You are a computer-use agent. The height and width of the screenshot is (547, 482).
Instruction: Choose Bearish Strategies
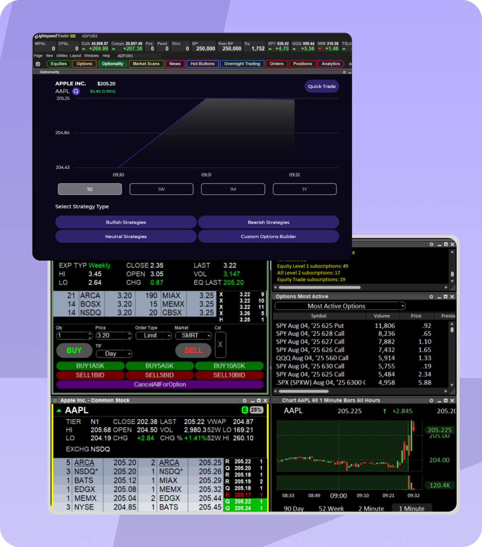click(268, 222)
